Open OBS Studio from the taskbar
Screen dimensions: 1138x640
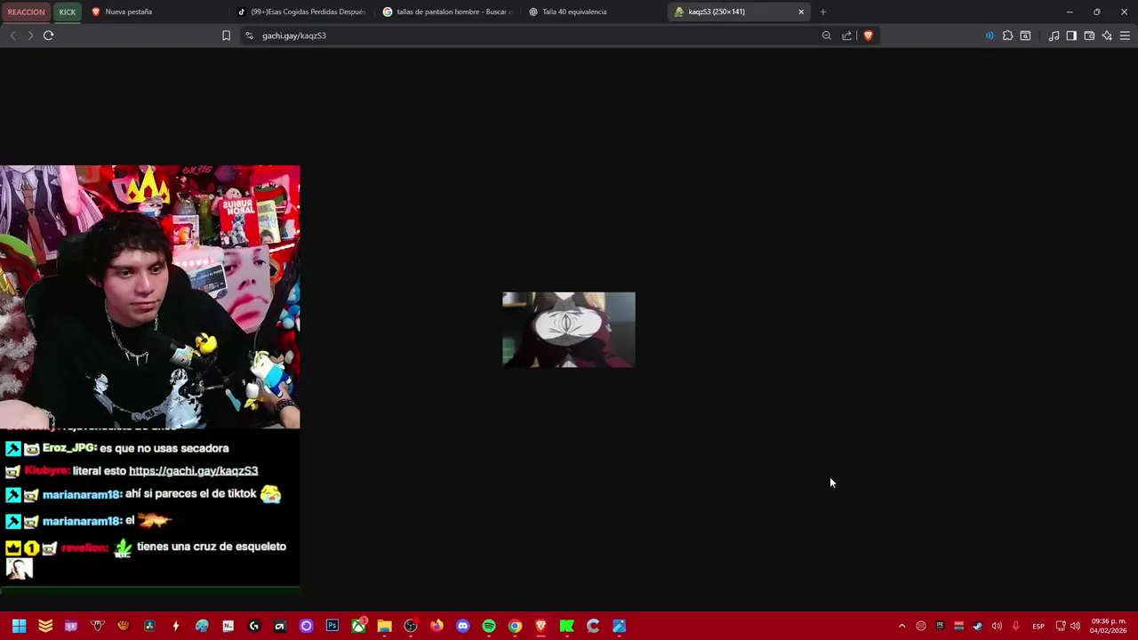[410, 626]
